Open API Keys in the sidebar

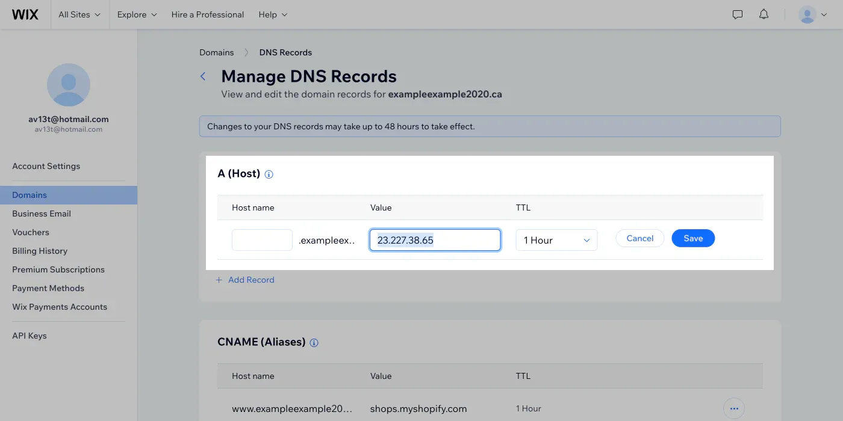30,336
